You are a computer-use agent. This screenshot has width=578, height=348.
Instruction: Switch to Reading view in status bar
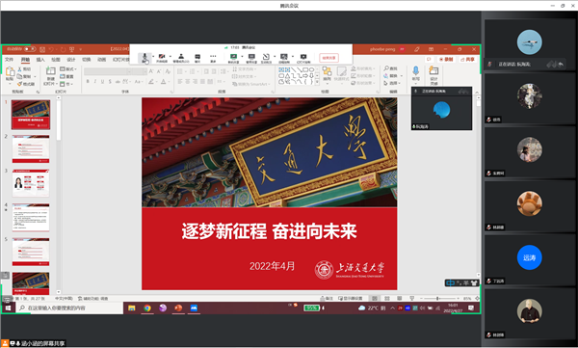tap(400, 298)
